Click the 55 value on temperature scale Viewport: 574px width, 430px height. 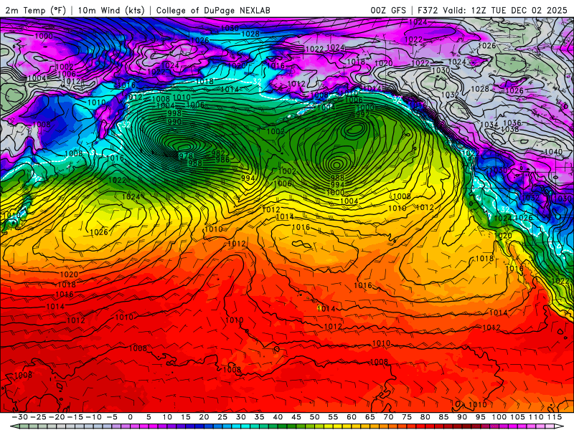(333, 417)
